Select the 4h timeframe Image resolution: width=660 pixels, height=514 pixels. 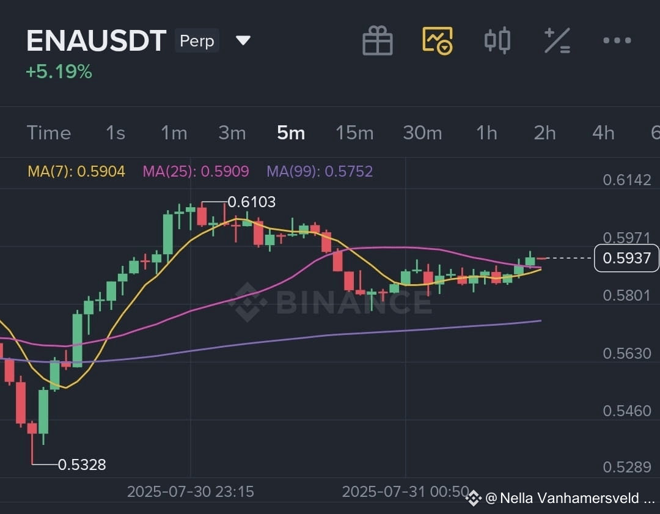point(603,133)
